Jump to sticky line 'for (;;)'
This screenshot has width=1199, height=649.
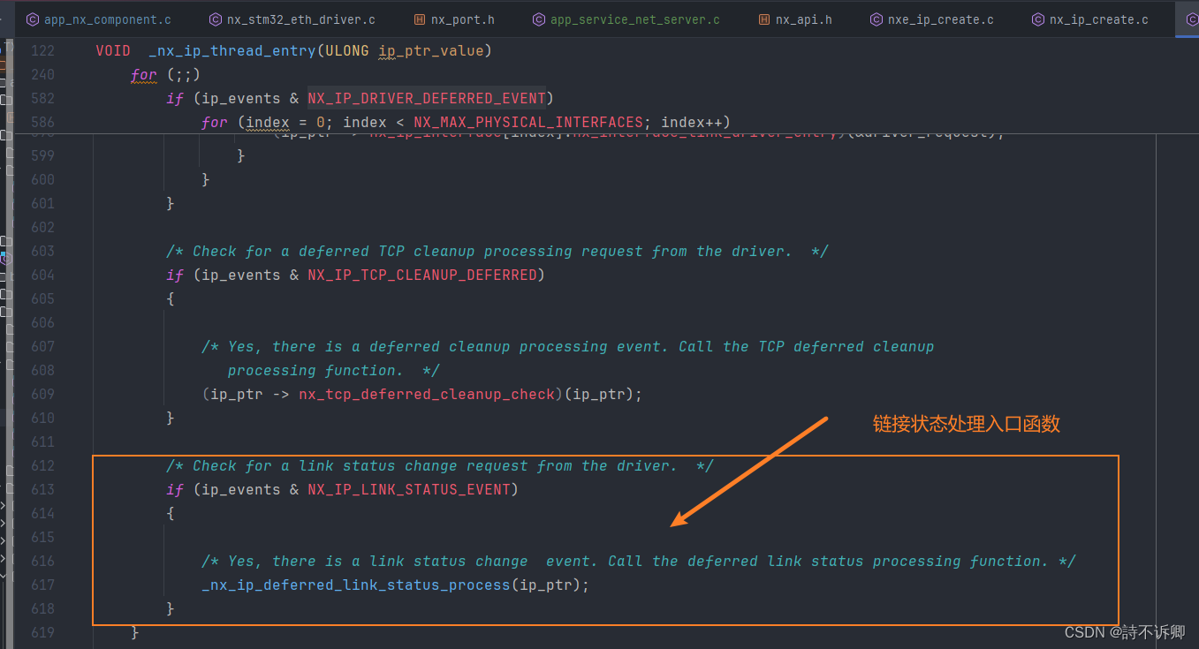click(165, 75)
